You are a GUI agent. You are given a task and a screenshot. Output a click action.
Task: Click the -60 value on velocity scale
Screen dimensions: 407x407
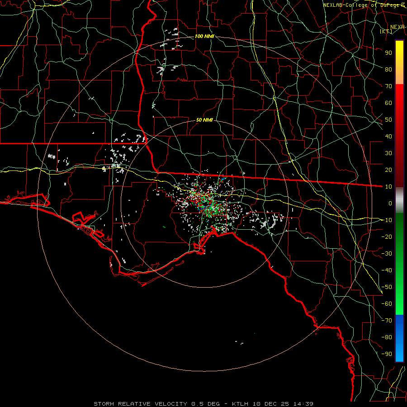pyautogui.click(x=387, y=304)
